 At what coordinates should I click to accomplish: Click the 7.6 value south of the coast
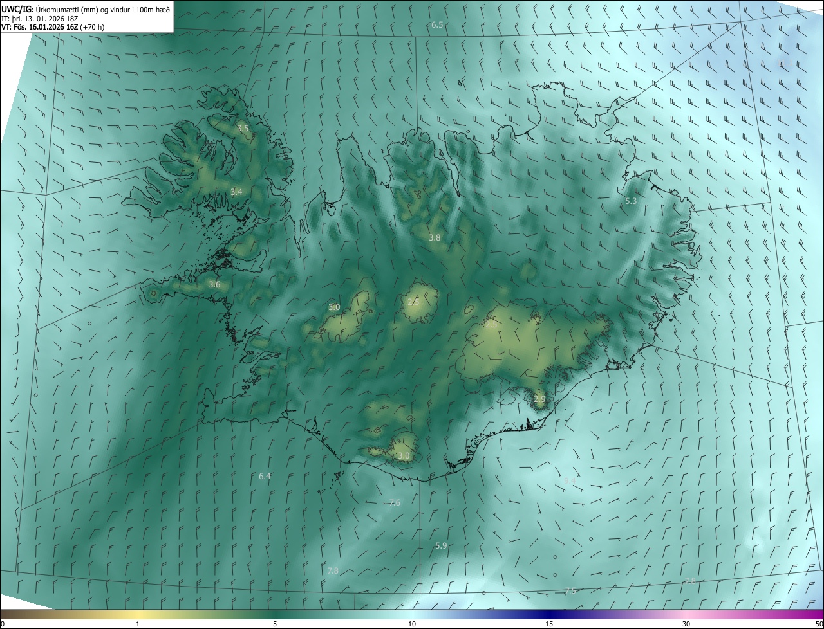pyautogui.click(x=395, y=503)
